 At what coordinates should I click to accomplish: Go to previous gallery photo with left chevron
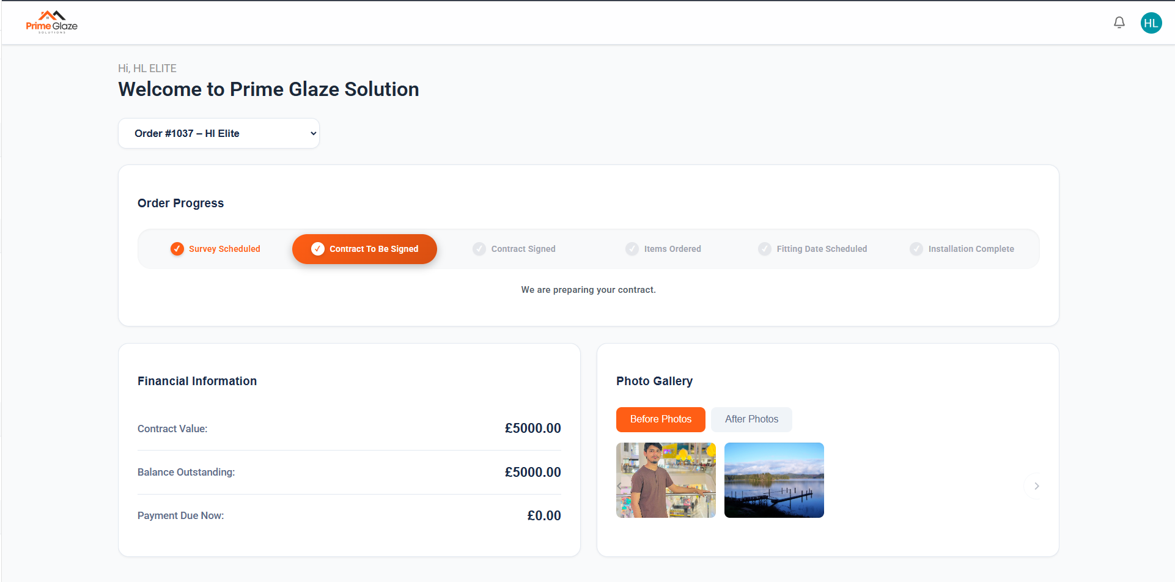pyautogui.click(x=620, y=486)
